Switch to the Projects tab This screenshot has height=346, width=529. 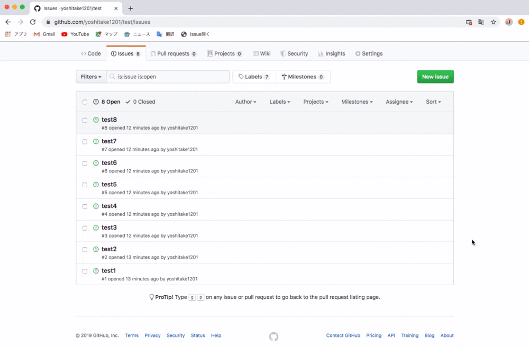[224, 53]
